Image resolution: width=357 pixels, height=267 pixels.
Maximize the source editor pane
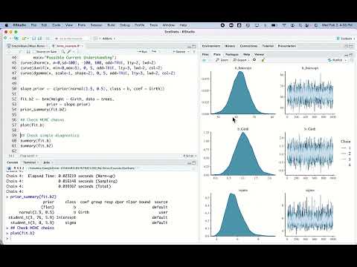[194, 46]
